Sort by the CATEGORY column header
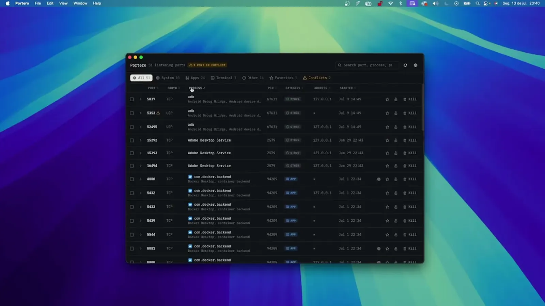 click(x=294, y=88)
